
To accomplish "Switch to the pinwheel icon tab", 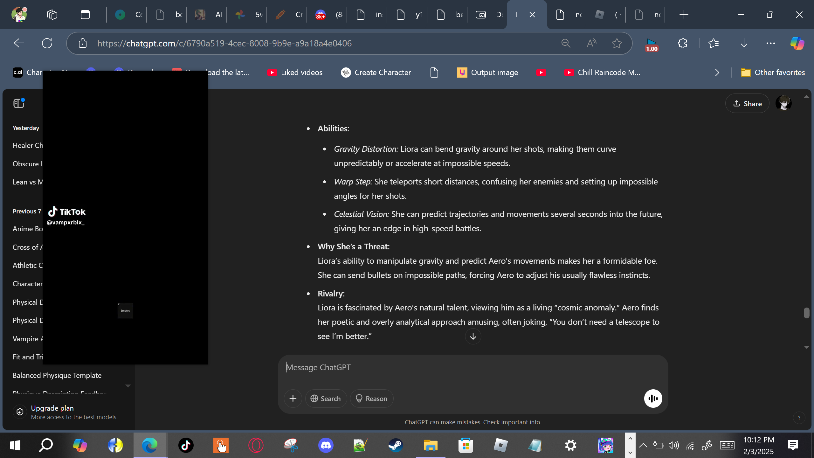I will (x=247, y=15).
